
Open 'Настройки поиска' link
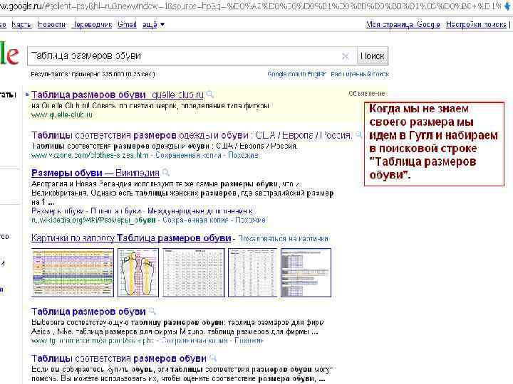click(476, 24)
